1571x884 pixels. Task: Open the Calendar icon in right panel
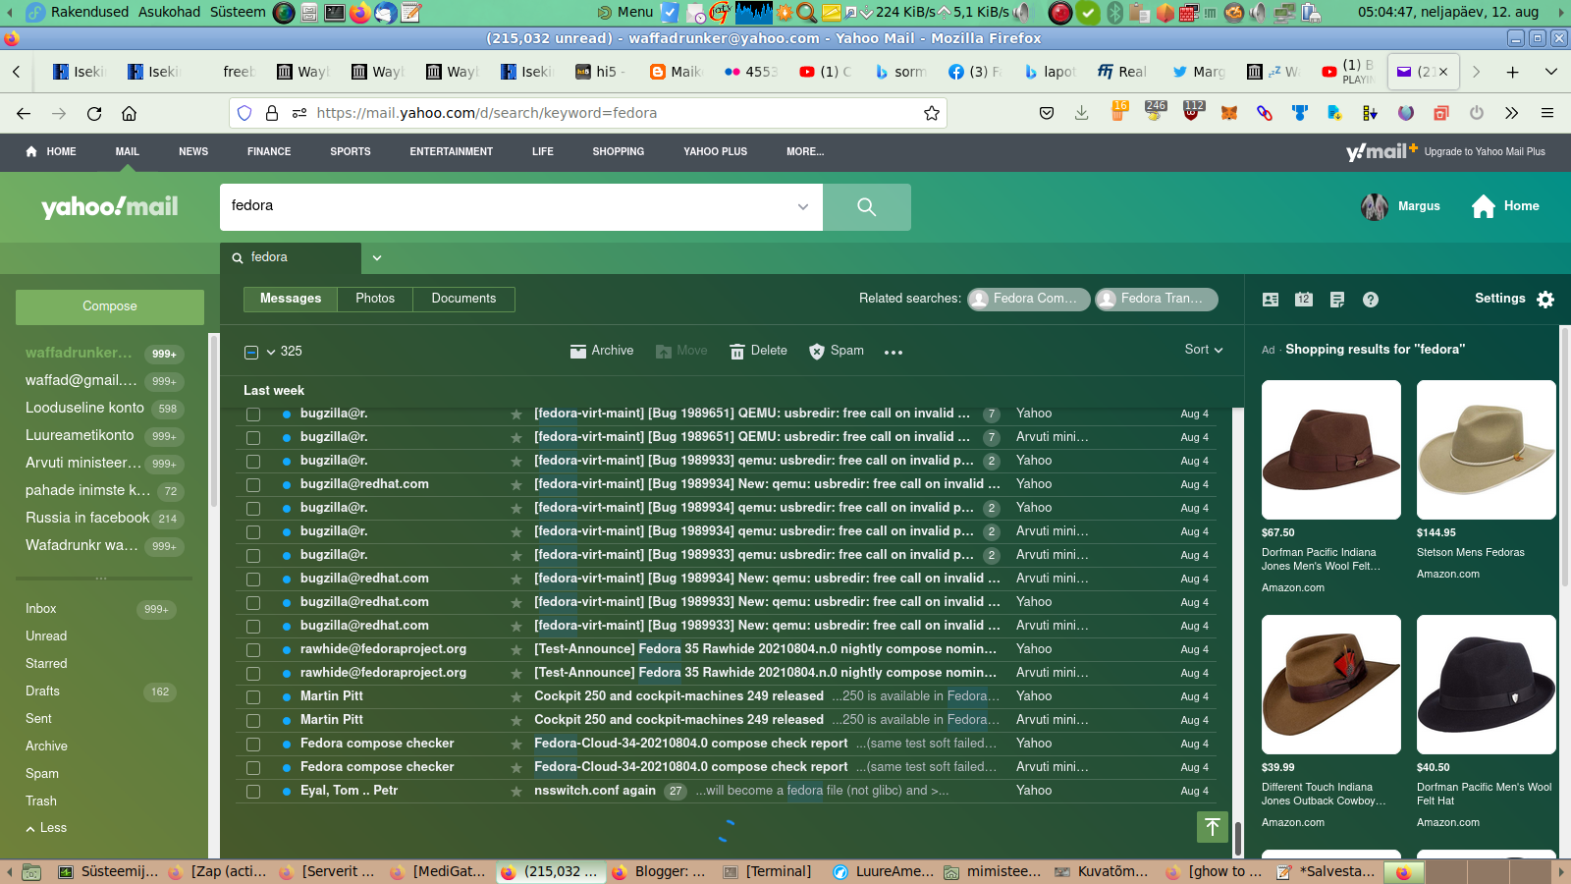click(x=1304, y=300)
